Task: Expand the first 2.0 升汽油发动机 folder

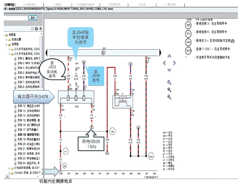Action: pos(9,49)
